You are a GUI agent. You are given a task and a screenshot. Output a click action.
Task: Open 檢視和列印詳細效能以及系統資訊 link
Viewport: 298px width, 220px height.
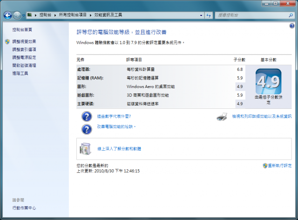tap(262, 116)
